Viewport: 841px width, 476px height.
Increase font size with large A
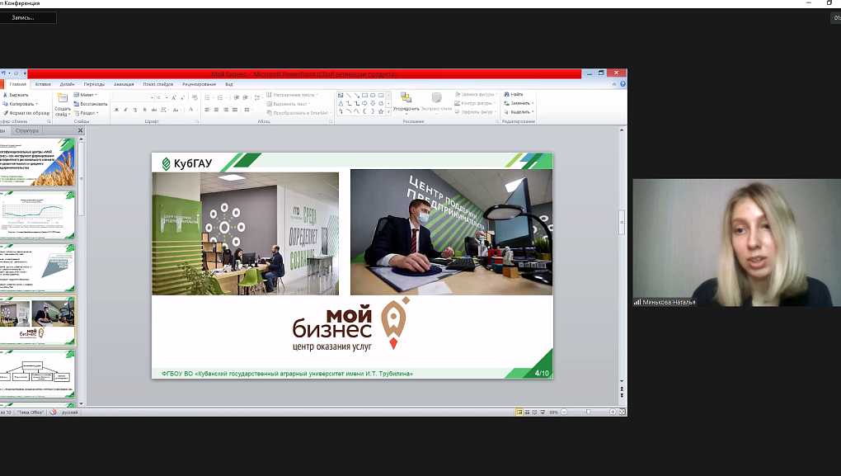pos(174,97)
